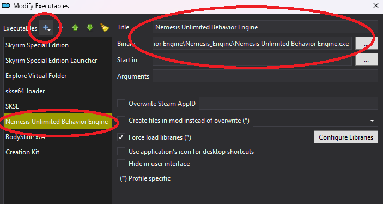Click the Arguments input field
The image size is (383, 204).
pyautogui.click(x=265, y=76)
